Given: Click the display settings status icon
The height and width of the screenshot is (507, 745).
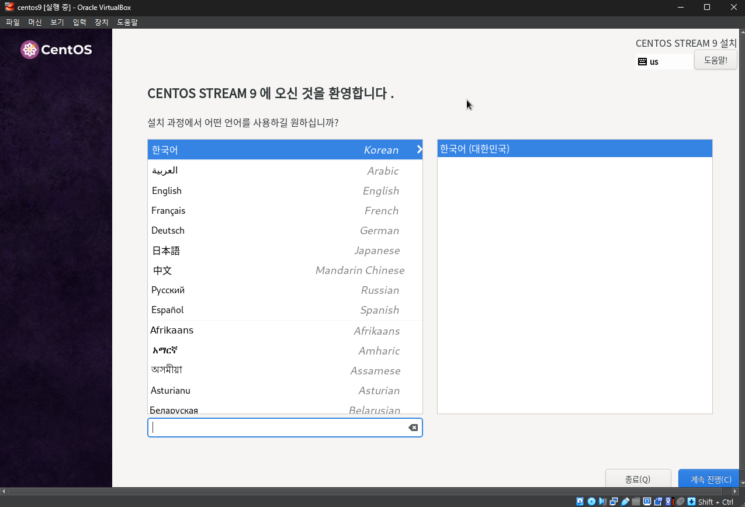Looking at the screenshot, I should pos(647,501).
